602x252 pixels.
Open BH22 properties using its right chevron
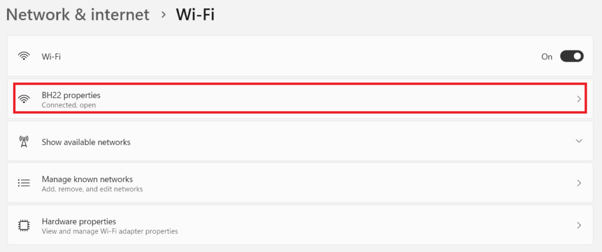(x=578, y=99)
